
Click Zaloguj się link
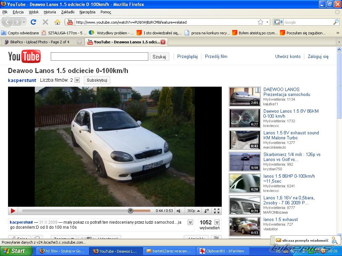(318, 57)
